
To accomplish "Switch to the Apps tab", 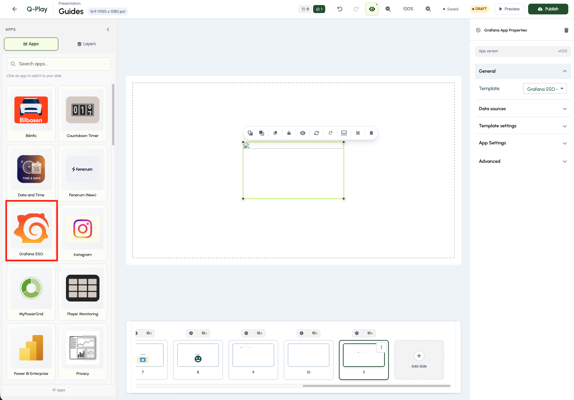I will (x=31, y=44).
